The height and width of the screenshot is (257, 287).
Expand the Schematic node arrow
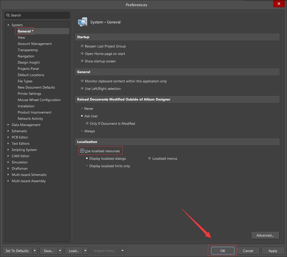(8, 131)
